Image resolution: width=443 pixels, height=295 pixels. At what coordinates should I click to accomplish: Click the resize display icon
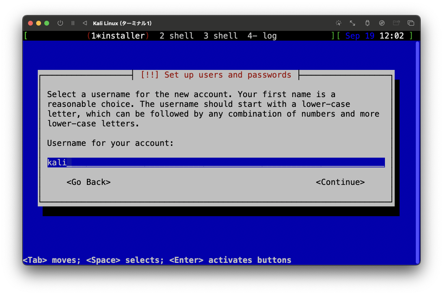pyautogui.click(x=352, y=23)
